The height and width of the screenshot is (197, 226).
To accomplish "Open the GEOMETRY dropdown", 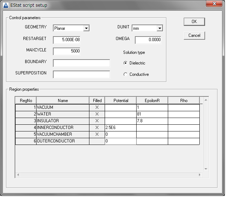I will pos(86,28).
